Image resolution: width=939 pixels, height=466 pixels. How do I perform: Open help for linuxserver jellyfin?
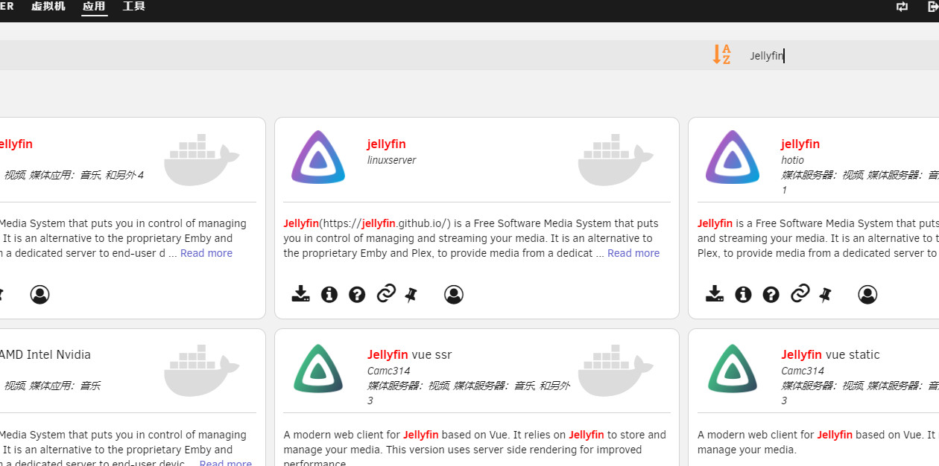357,295
